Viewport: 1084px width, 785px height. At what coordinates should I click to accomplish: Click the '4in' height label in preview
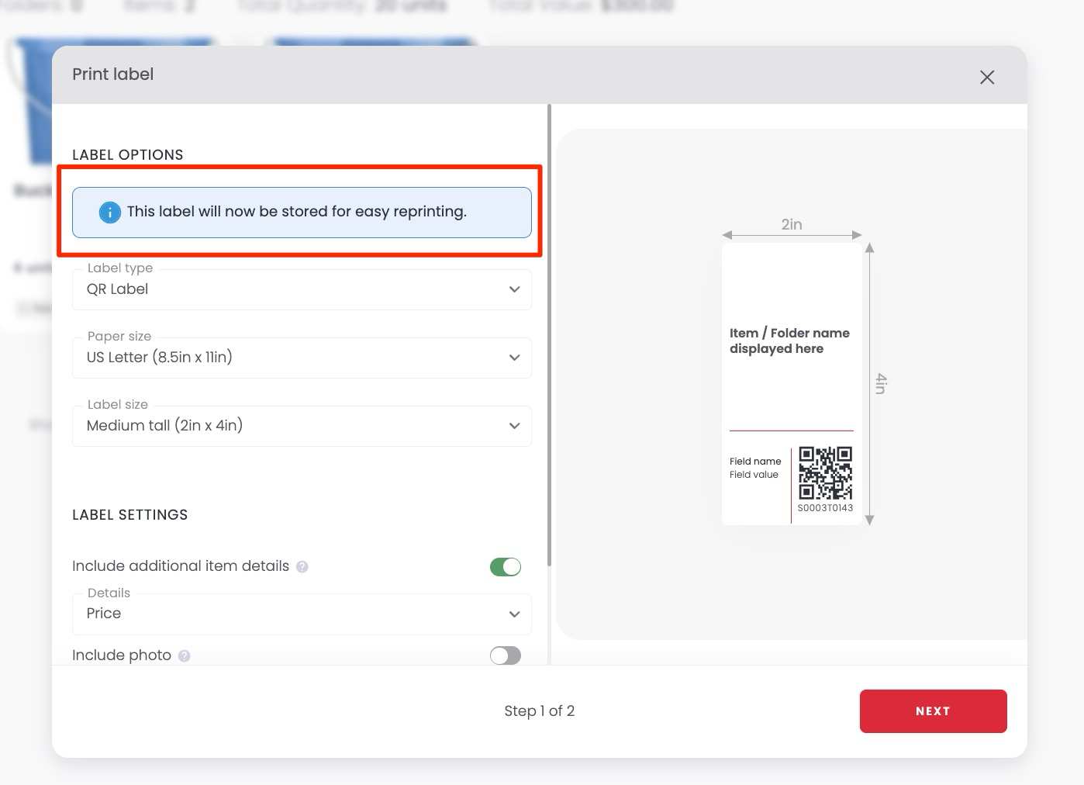pyautogui.click(x=881, y=383)
